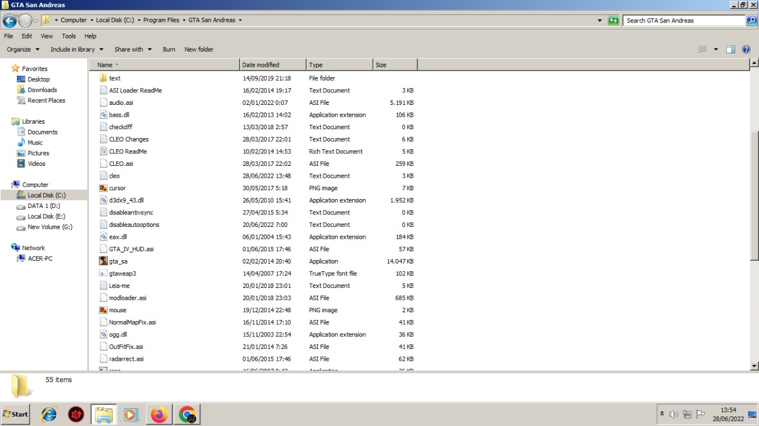Select Pictures library
This screenshot has height=426, width=759.
pyautogui.click(x=38, y=153)
